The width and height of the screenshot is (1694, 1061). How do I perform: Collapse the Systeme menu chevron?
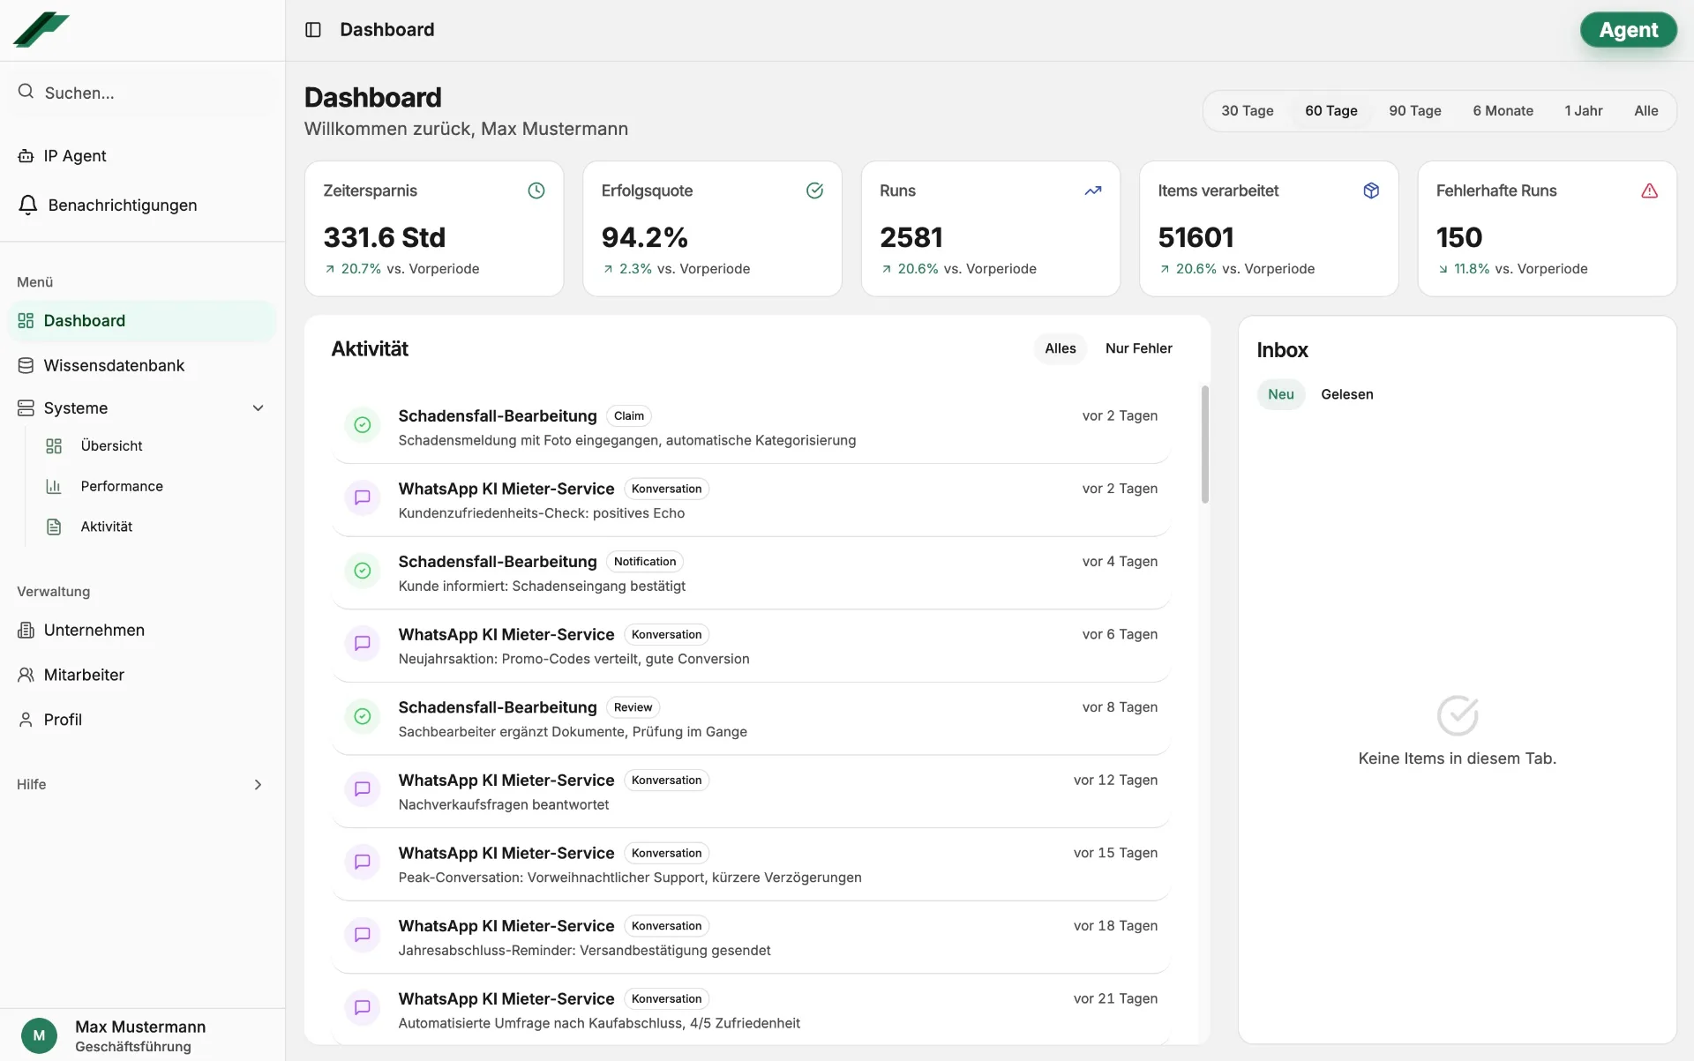click(258, 408)
